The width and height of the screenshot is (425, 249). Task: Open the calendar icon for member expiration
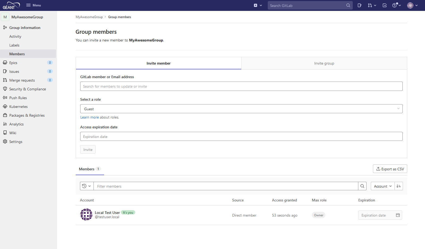398,215
